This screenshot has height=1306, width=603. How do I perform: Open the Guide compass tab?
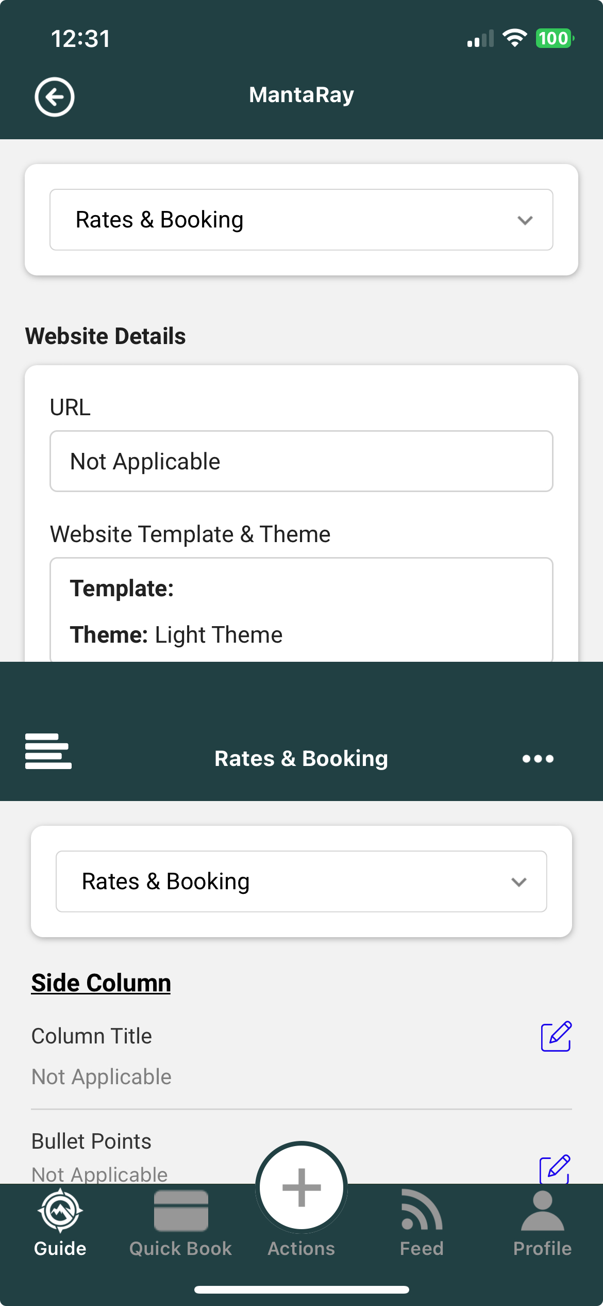pyautogui.click(x=60, y=1210)
